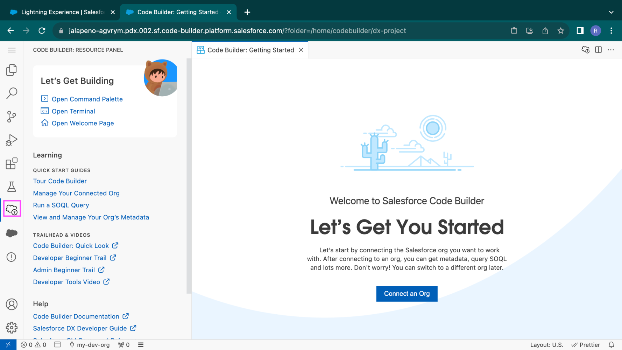This screenshot has height=350, width=622.
Task: Click the ports forwarded antenna status item
Action: click(x=124, y=345)
